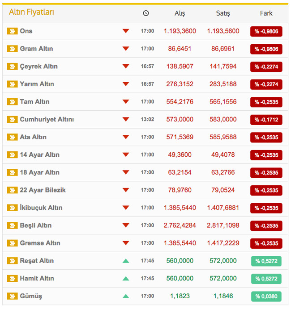
Task: Click the red down arrow for Tam Altın
Action: point(126,102)
